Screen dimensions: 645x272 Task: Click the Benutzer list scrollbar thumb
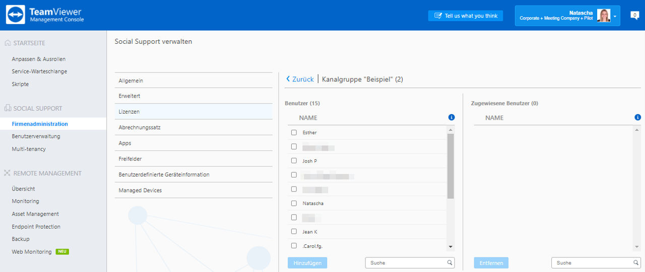451,166
